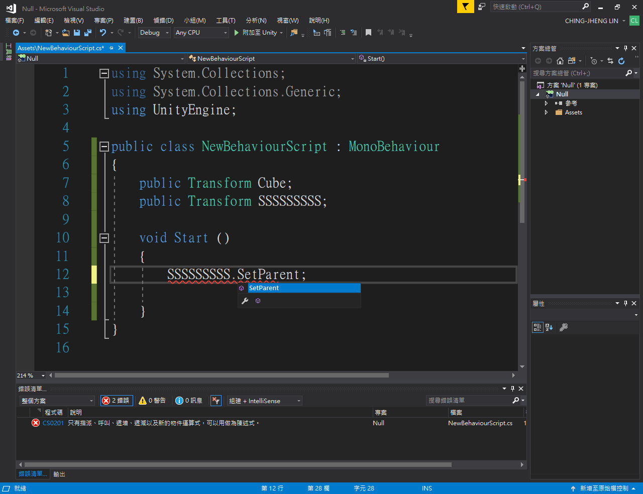Open the CS0201 error code link
This screenshot has height=494, width=643.
[x=53, y=423]
